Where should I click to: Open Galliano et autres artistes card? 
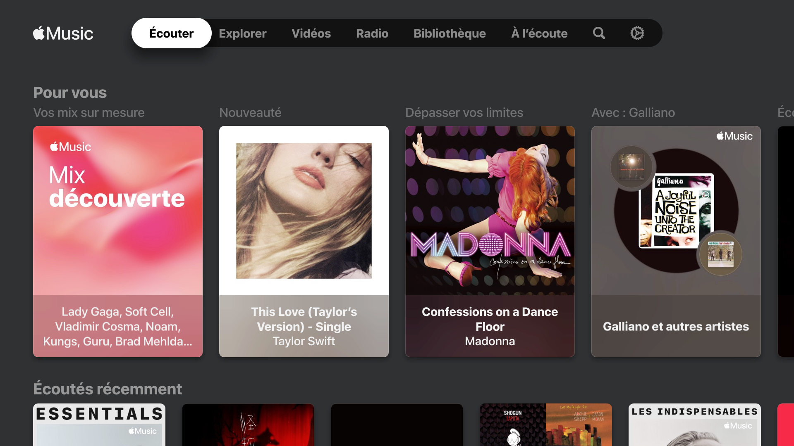tap(676, 242)
